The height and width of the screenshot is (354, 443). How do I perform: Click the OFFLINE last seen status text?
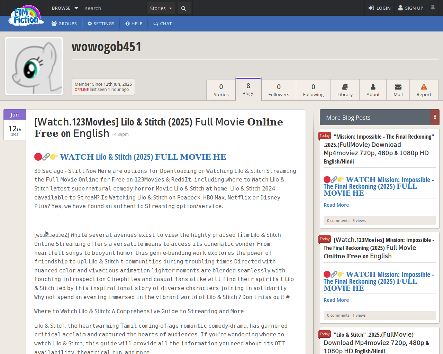pyautogui.click(x=102, y=90)
